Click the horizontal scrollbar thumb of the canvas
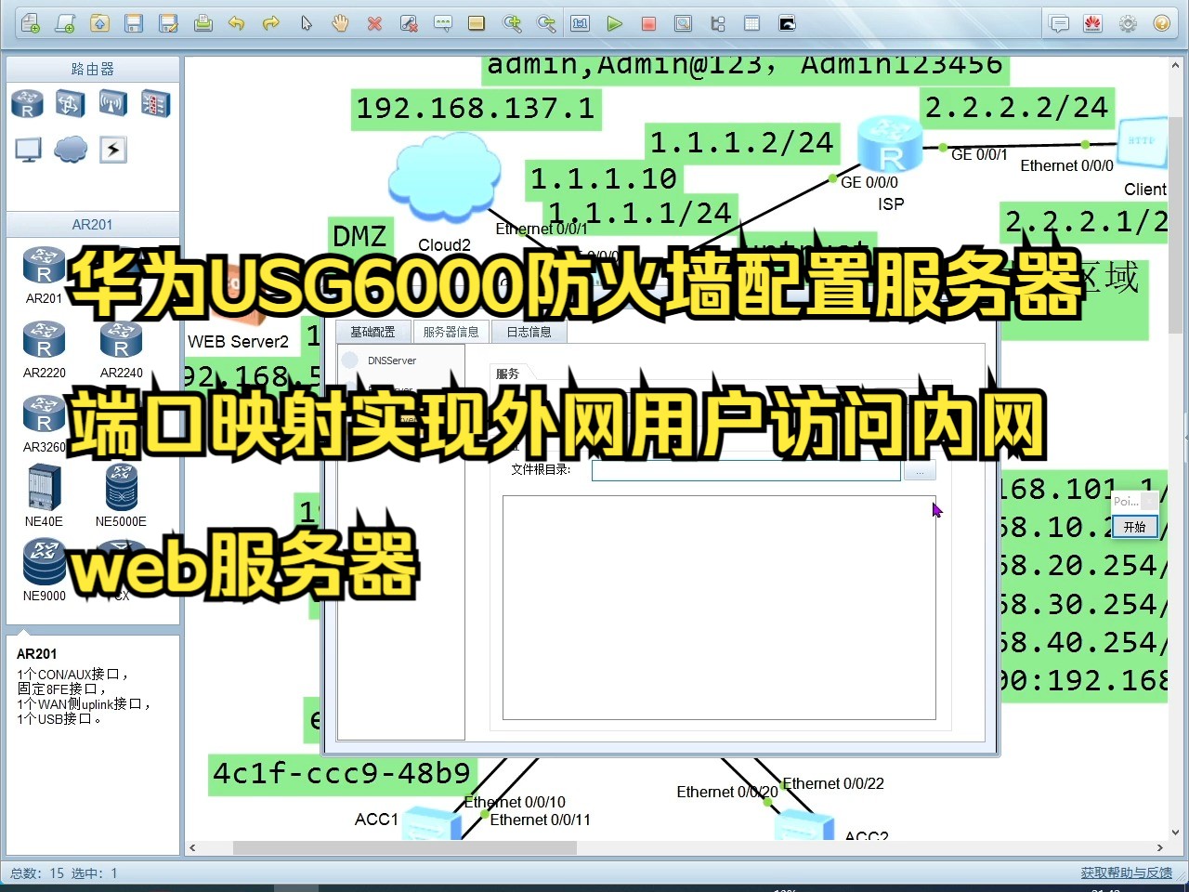This screenshot has height=892, width=1189. pyautogui.click(x=404, y=847)
